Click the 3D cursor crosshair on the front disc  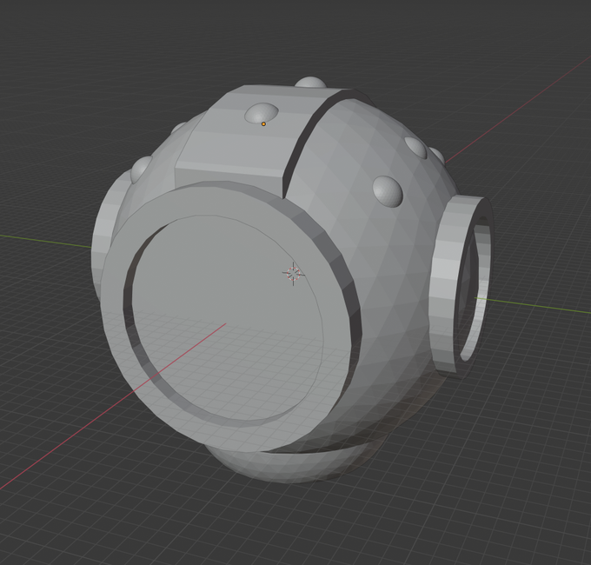click(x=293, y=274)
